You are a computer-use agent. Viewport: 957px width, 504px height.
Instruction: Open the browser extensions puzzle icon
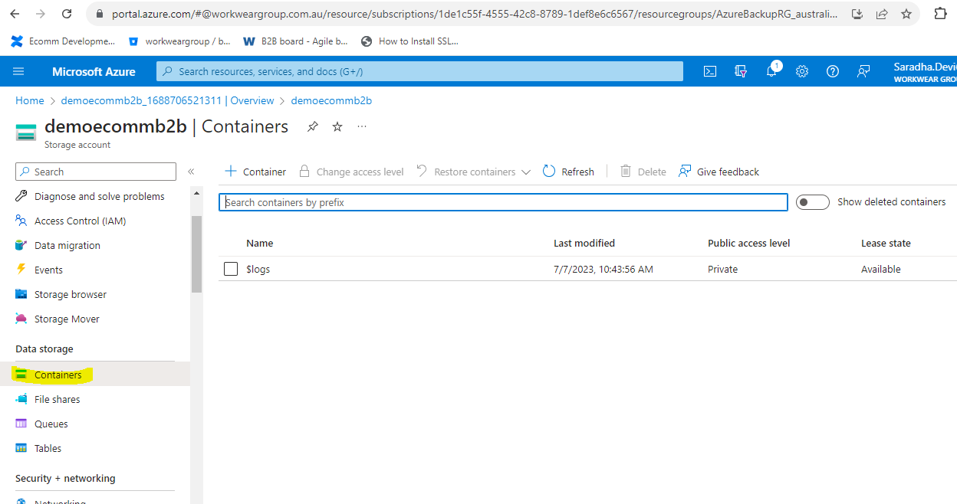click(941, 14)
